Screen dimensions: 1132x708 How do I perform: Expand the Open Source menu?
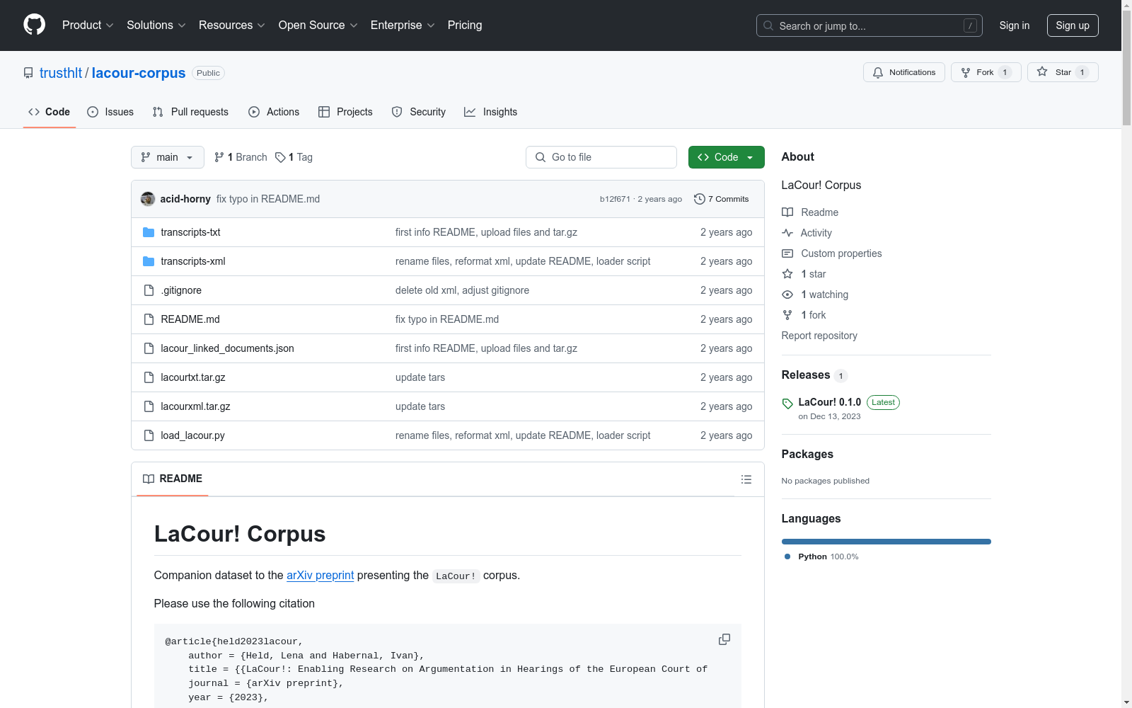click(x=318, y=25)
